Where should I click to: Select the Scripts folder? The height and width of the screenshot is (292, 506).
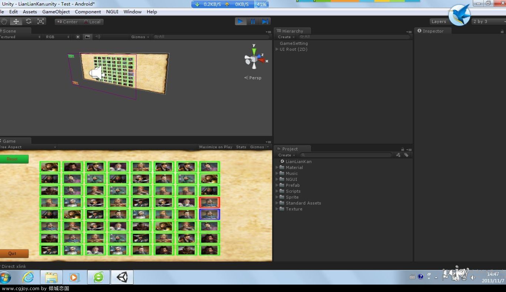(x=290, y=191)
